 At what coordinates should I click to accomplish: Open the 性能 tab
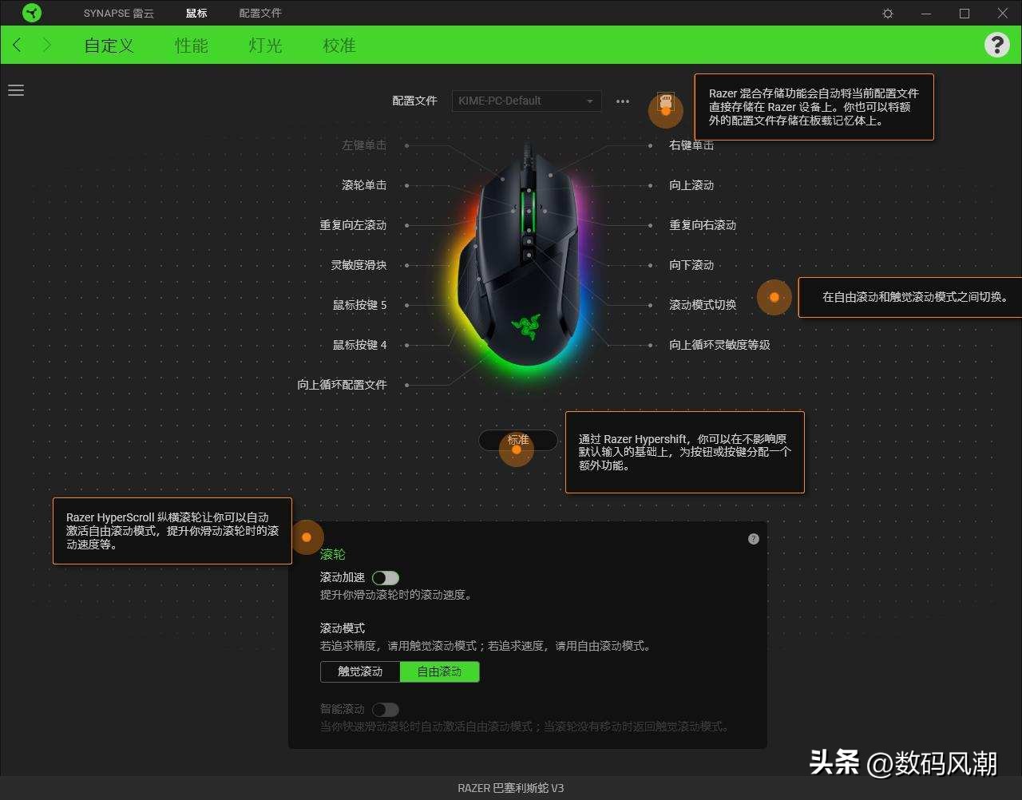tap(191, 46)
